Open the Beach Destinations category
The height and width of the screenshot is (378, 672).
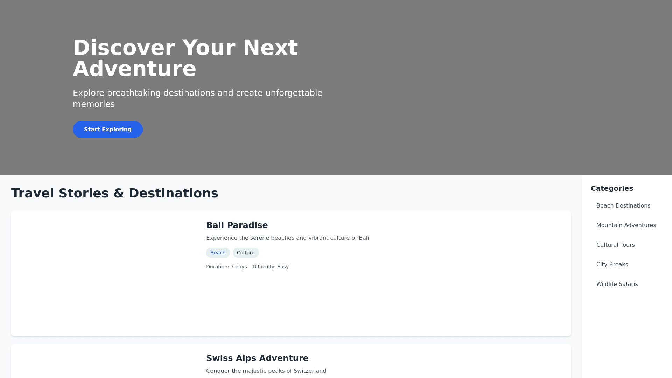pyautogui.click(x=623, y=206)
